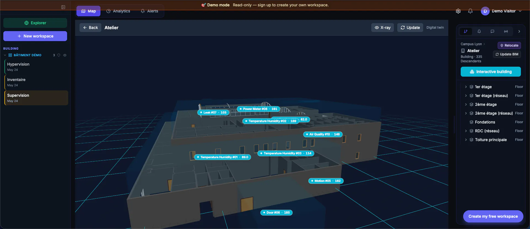Select Temperature Humidity #02 sensor label

271,121
